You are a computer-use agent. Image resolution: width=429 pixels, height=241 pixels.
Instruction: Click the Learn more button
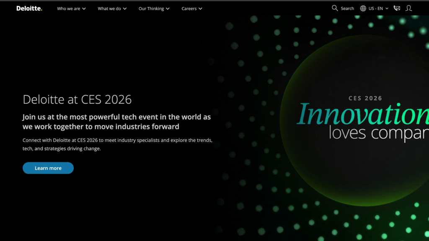click(x=48, y=168)
